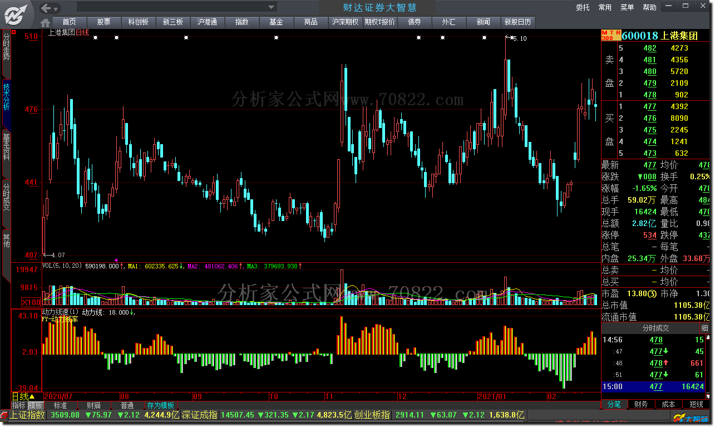Click the 细 detail button in 分时成交 header
Viewport: 715px width, 427px height.
tap(704, 328)
